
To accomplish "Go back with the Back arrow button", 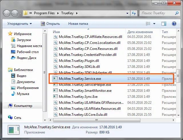I will pyautogui.click(x=7, y=13).
